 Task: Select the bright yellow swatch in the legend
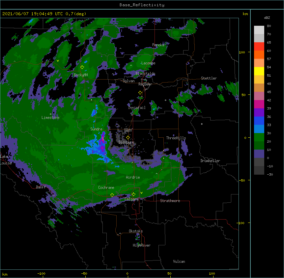pos(259,71)
